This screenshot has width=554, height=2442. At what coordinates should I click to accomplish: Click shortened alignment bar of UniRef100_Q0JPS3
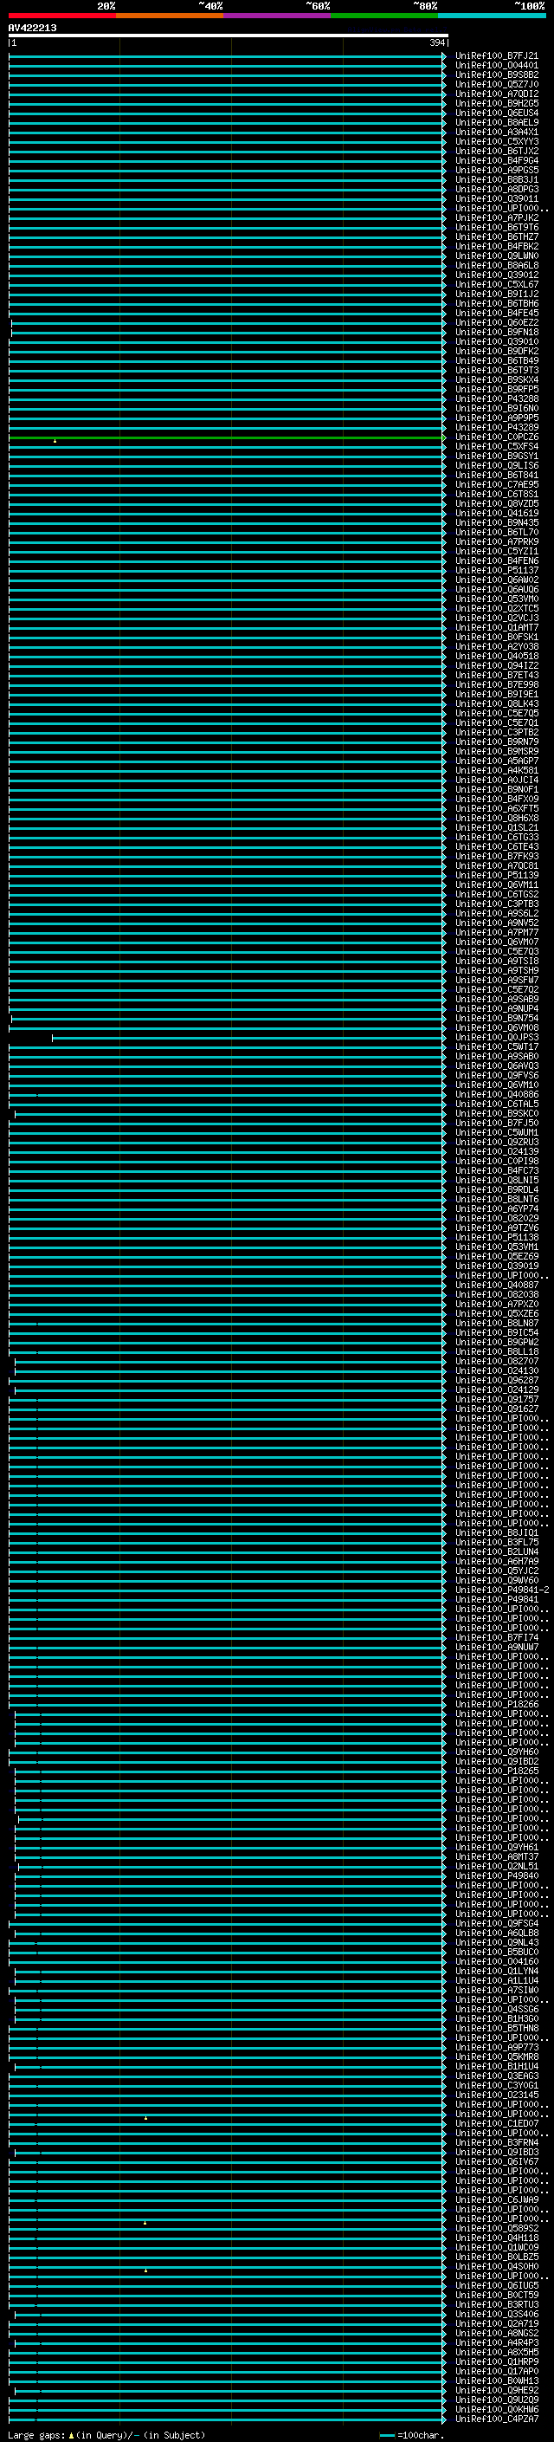248,1038
